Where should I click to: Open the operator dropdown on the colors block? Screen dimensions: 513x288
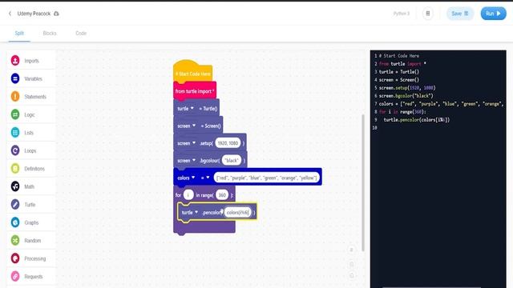pyautogui.click(x=208, y=178)
